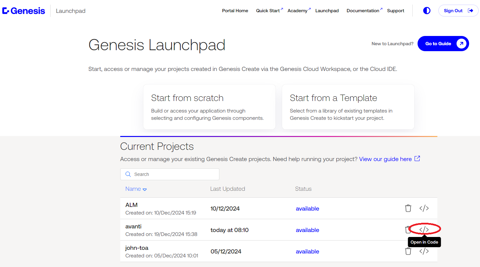Toggle the dark/light theme icon

427,11
